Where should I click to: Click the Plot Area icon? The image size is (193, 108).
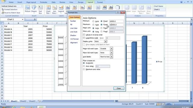coord(98,7)
